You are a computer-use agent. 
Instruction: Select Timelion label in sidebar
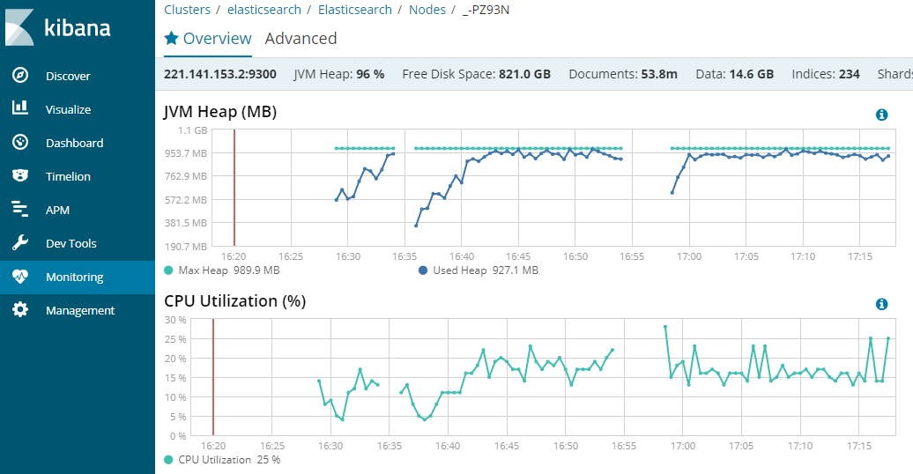68,176
